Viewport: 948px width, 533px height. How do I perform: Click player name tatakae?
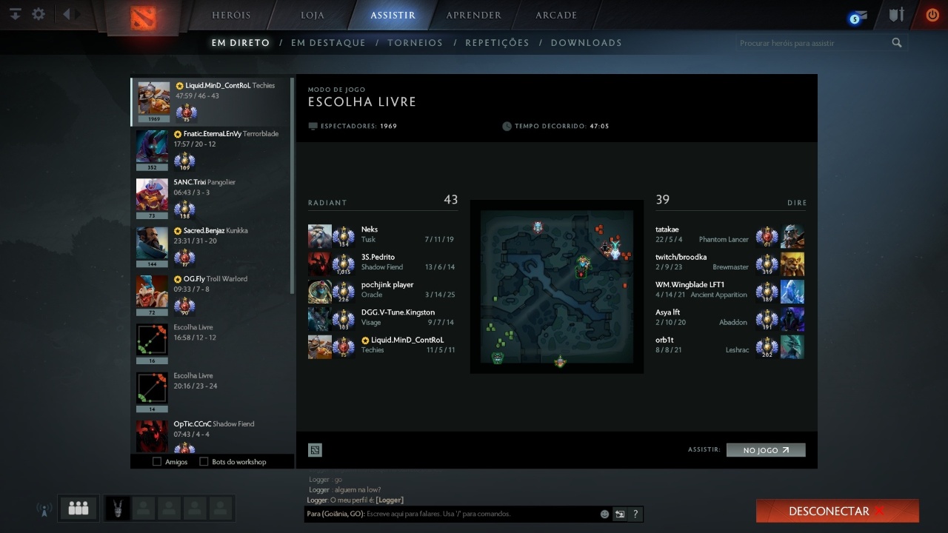(667, 229)
